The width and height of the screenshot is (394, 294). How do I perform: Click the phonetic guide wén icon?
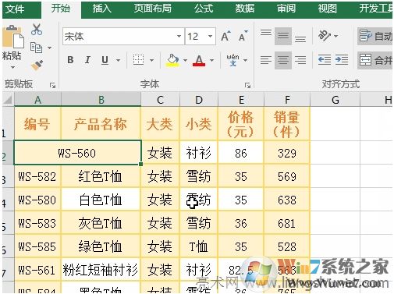(x=232, y=60)
